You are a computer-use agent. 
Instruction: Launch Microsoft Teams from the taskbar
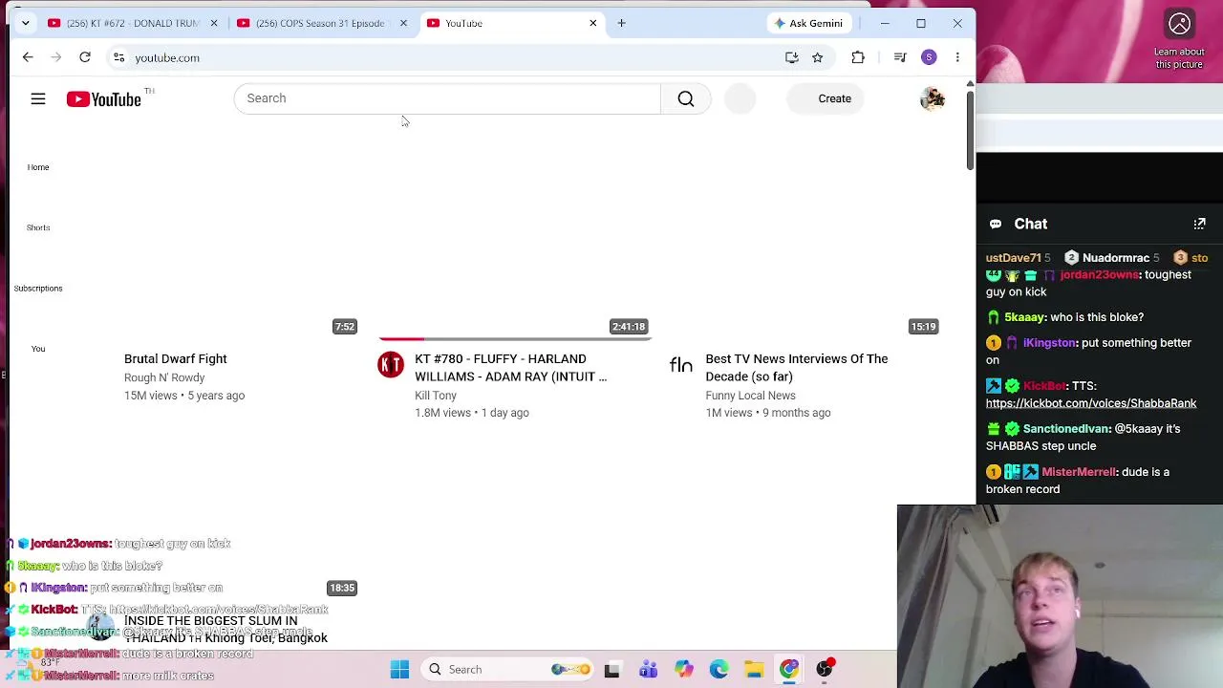coord(648,669)
